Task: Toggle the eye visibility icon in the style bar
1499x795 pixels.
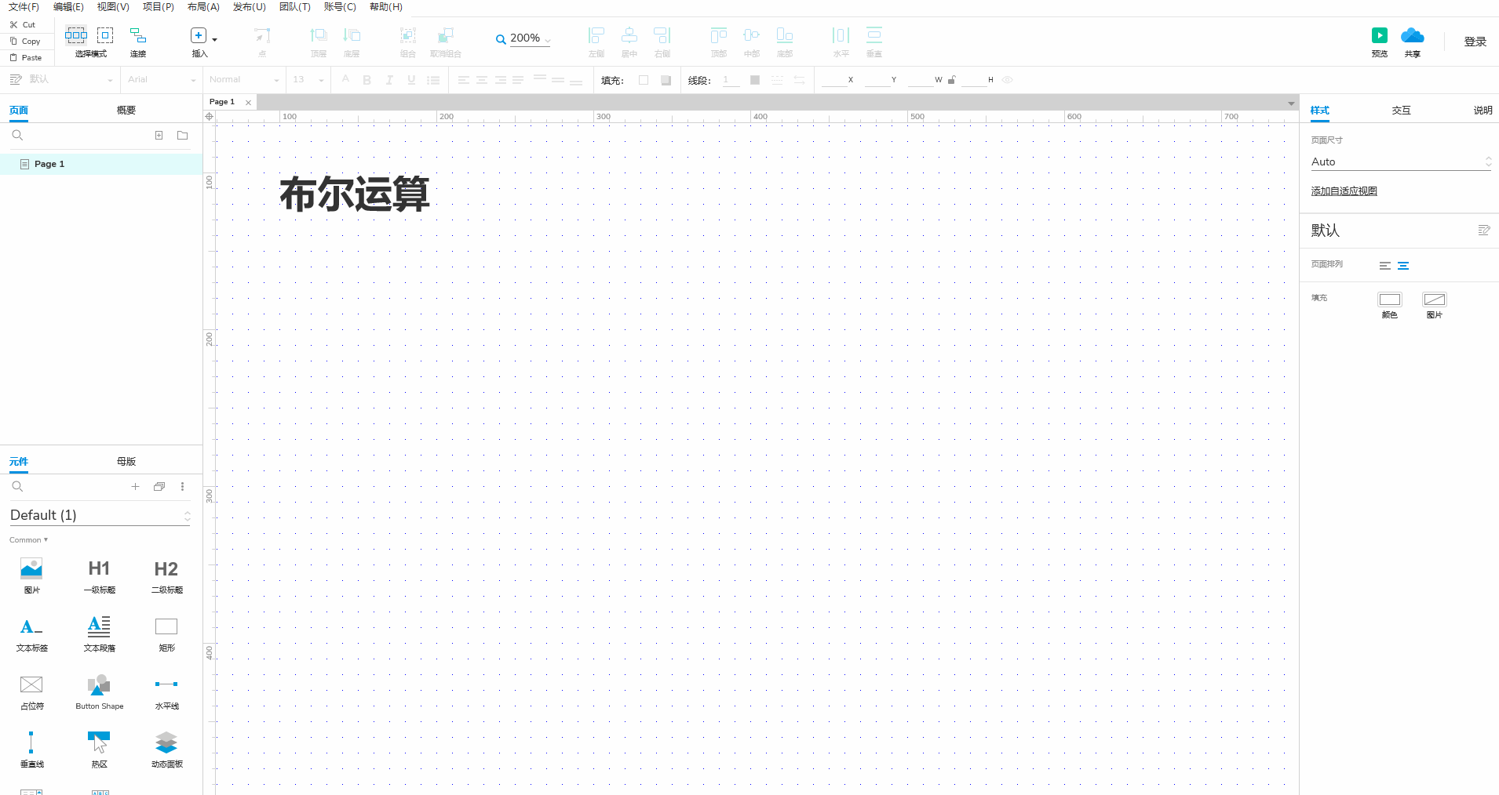Action: point(1008,80)
